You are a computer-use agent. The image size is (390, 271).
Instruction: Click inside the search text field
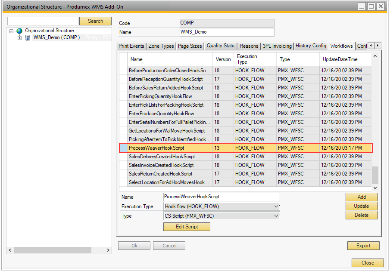pos(42,21)
